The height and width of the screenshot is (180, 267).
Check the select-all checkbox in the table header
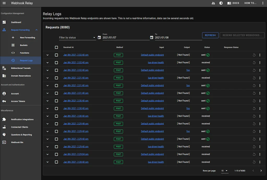56,47
